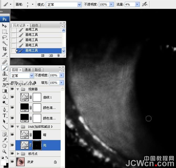Select the Hand tool
The width and height of the screenshot is (176, 168).
(x=4, y=146)
